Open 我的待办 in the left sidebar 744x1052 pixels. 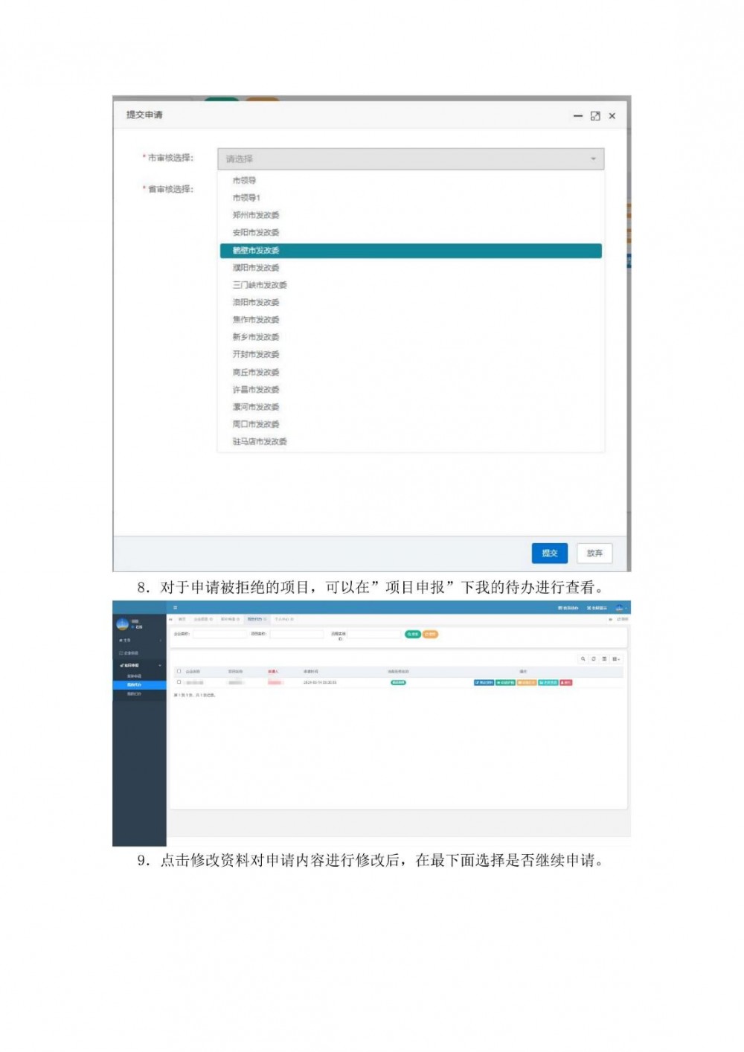pyautogui.click(x=135, y=684)
